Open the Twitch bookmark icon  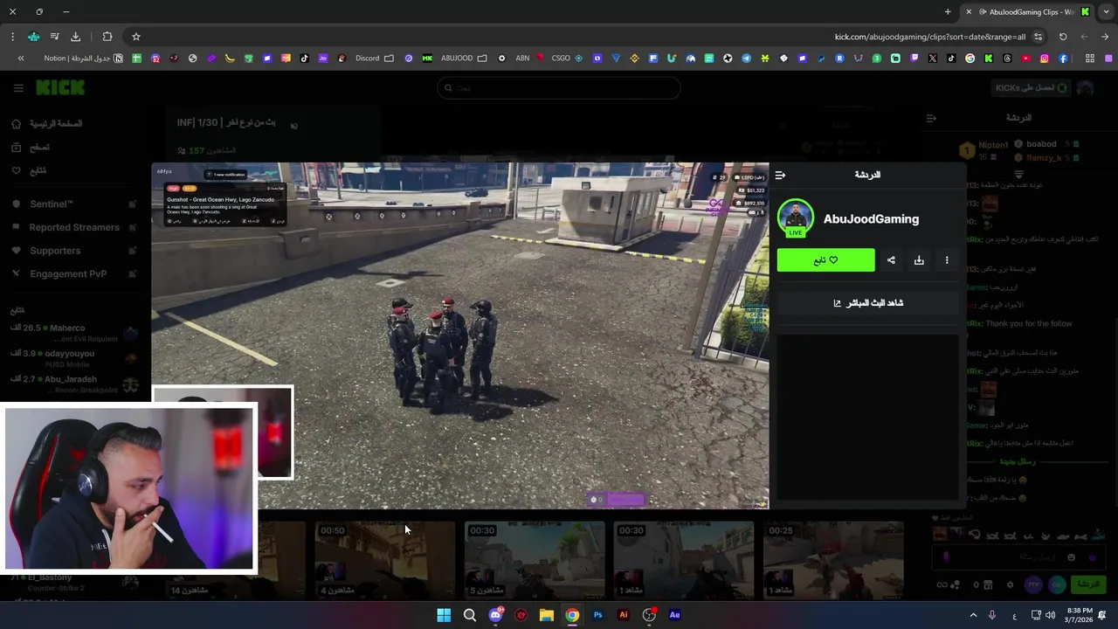pyautogui.click(x=914, y=59)
